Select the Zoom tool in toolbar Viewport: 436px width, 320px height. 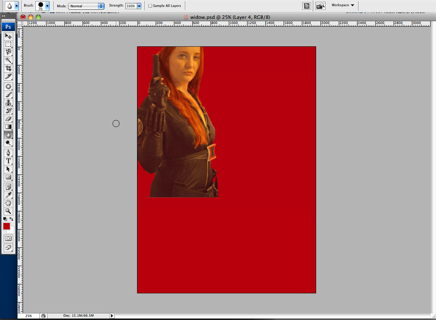click(8, 211)
